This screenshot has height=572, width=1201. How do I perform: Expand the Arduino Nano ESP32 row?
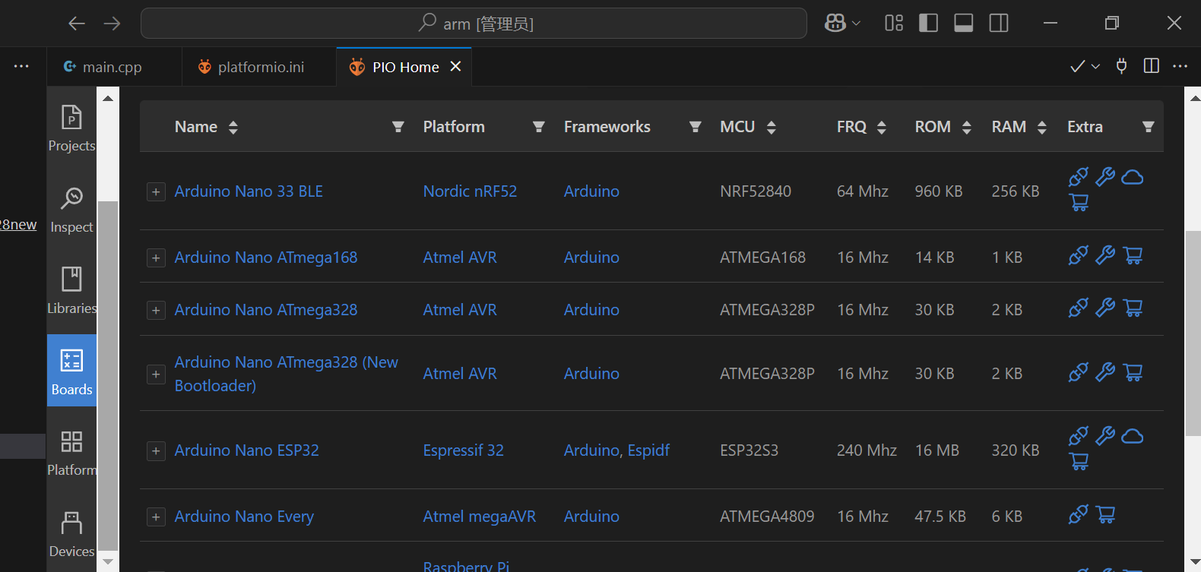(156, 451)
